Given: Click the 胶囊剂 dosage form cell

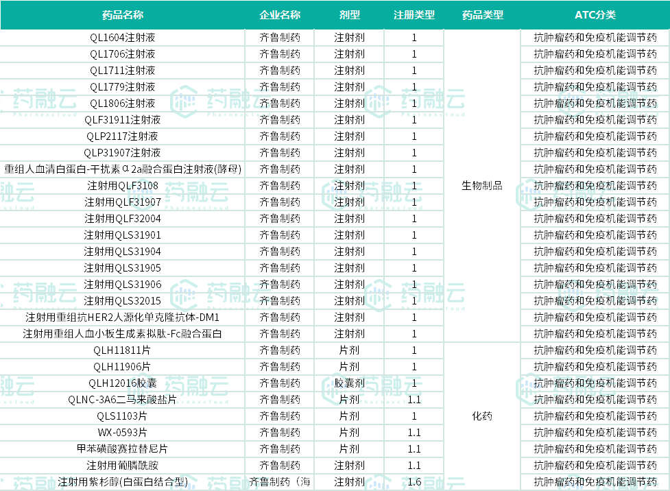Looking at the screenshot, I should click(x=349, y=383).
